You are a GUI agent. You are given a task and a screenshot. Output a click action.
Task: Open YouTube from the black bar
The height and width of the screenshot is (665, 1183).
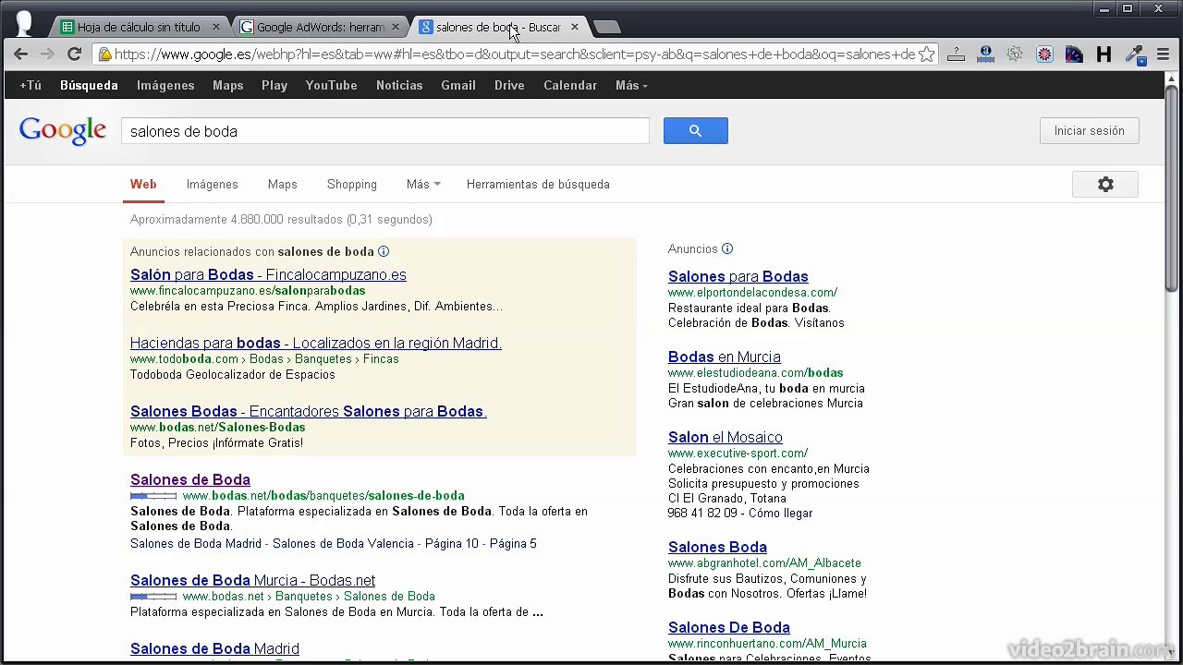(x=331, y=85)
